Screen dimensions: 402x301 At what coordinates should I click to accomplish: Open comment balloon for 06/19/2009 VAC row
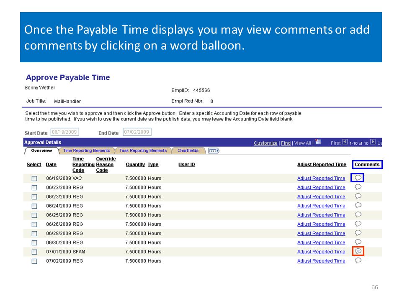(358, 178)
